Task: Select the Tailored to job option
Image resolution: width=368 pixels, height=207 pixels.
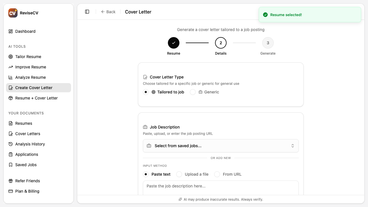Action: tap(146, 92)
